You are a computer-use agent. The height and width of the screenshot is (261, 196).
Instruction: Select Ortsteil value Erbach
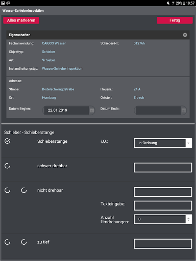(139, 98)
